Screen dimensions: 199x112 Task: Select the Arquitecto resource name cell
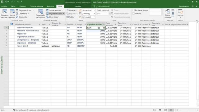[x=28, y=34]
